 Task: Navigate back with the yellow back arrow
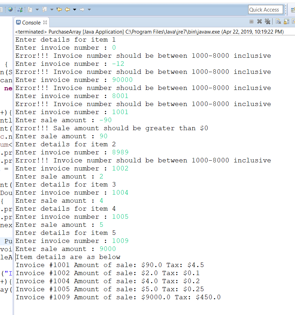(x=67, y=9)
